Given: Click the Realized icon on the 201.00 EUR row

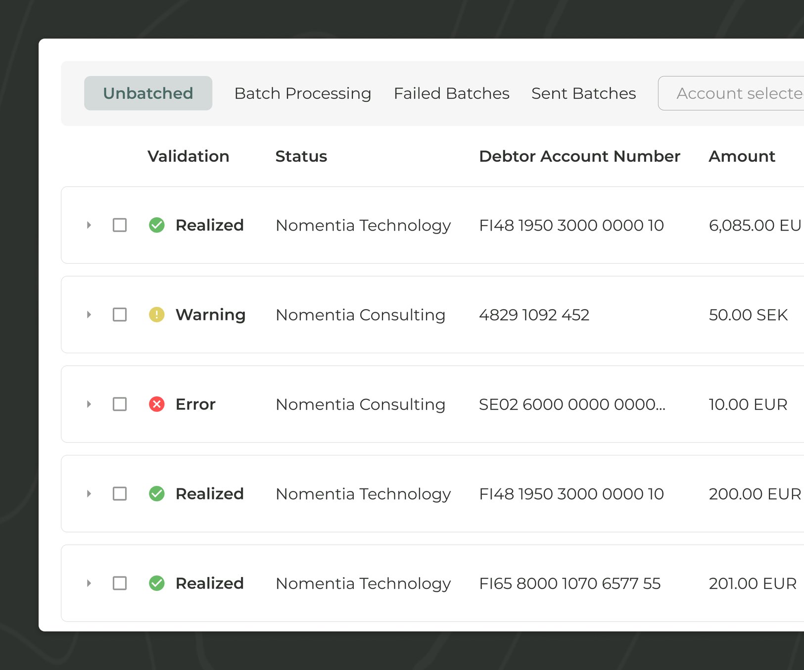Looking at the screenshot, I should coord(156,583).
